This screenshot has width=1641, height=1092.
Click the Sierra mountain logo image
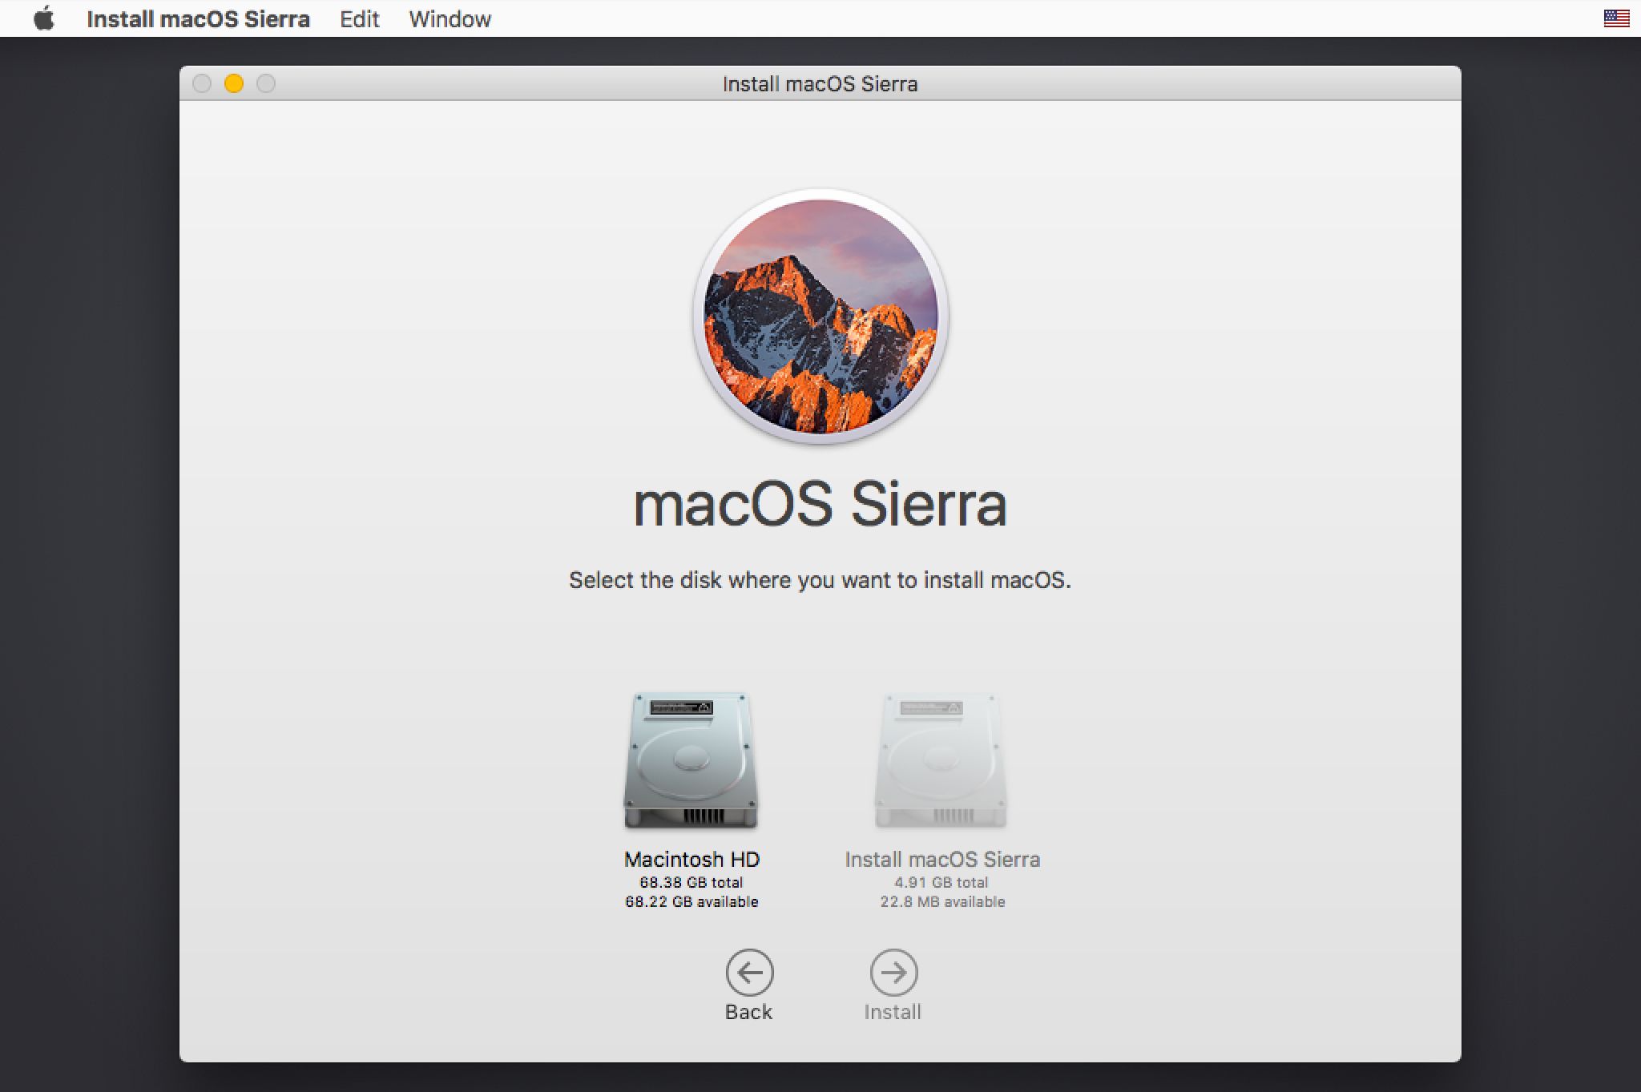(x=820, y=316)
